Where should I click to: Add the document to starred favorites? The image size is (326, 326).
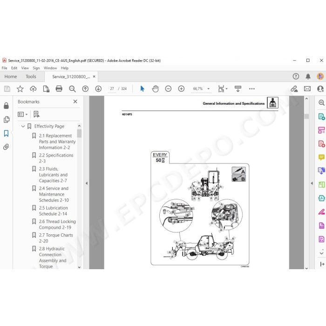point(20,89)
